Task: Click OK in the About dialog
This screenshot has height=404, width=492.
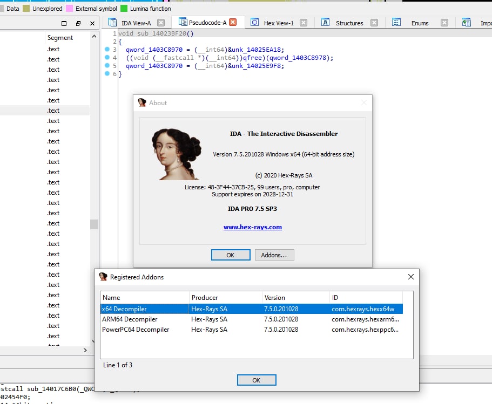Action: click(x=231, y=255)
